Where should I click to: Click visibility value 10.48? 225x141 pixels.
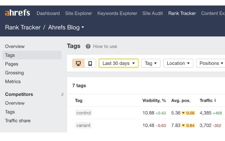pos(148,125)
